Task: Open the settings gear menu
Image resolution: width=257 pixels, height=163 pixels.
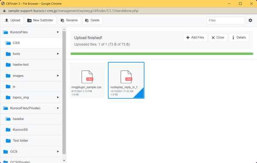Action: pos(250,20)
